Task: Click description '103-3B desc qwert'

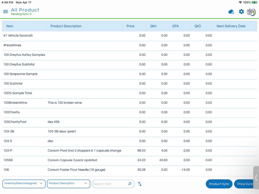Action: tap(62, 131)
